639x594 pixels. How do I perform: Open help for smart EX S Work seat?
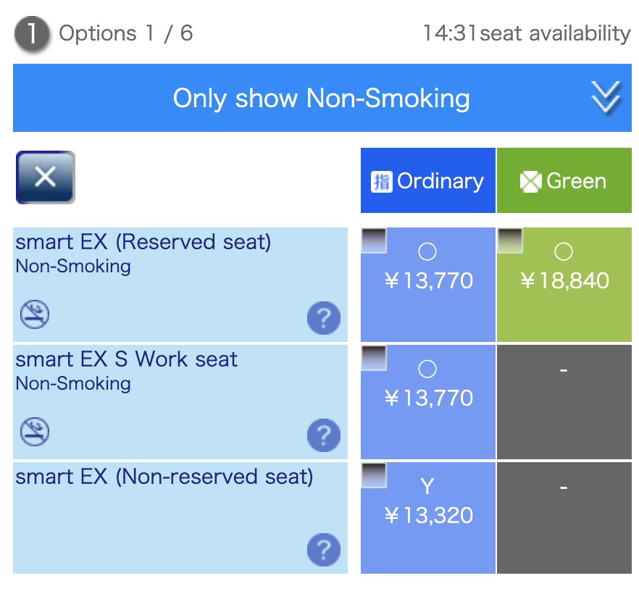(323, 435)
